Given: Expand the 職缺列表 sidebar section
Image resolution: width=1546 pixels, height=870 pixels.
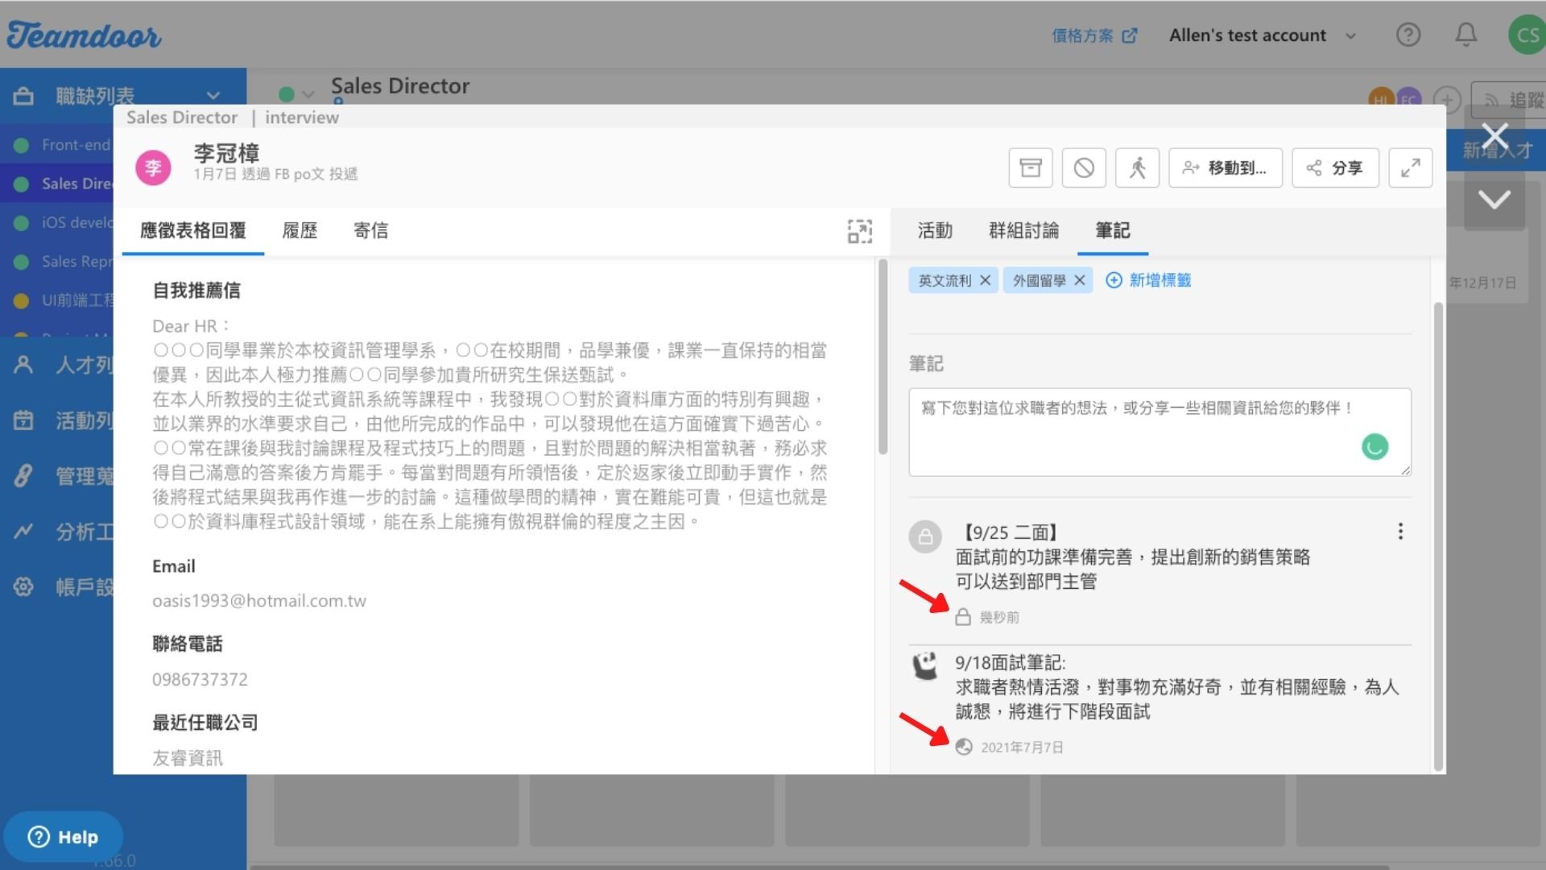Looking at the screenshot, I should coord(122,96).
